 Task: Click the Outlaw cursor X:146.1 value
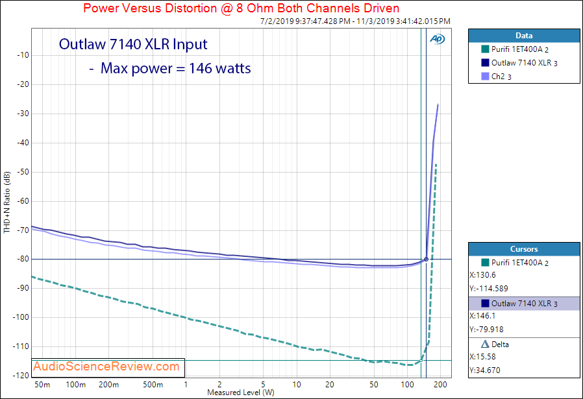coord(482,316)
